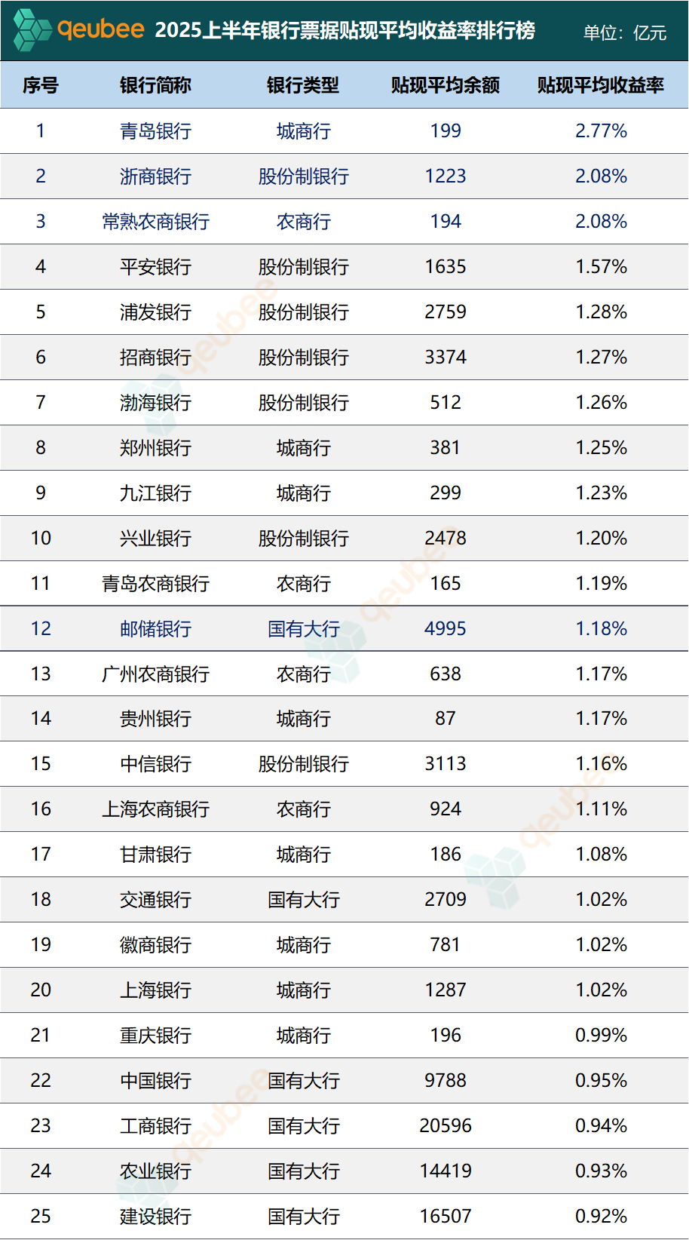Viewport: 689px width, 1240px height.
Task: Click the balance value 87 for 贵州银行
Action: point(446,719)
